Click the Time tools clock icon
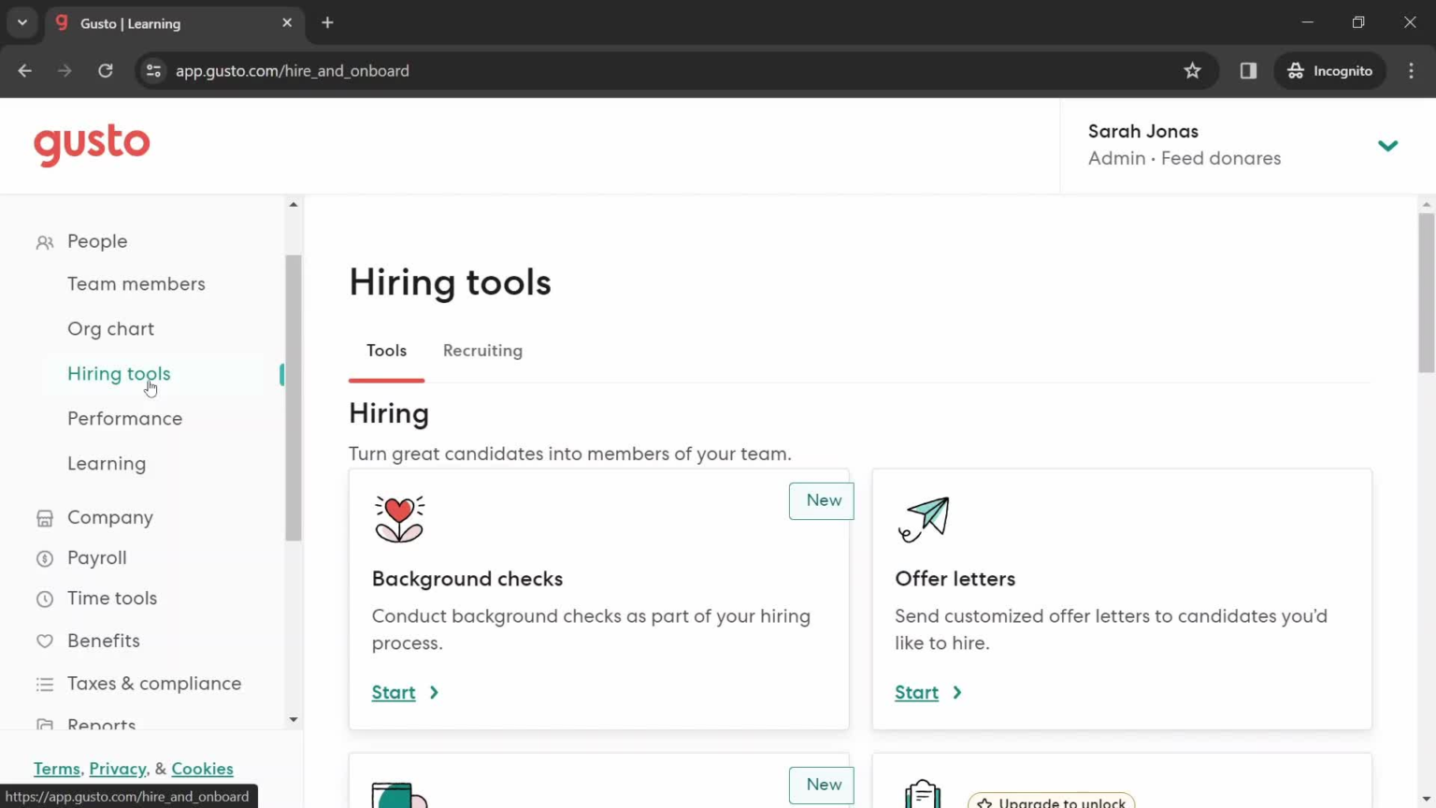Screen dimensions: 1436x808 pyautogui.click(x=44, y=599)
